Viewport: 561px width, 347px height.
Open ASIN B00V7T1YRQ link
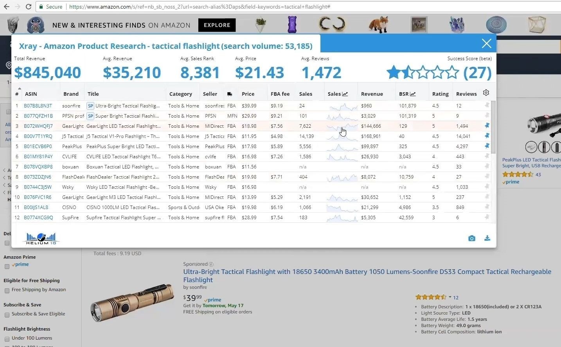38,136
